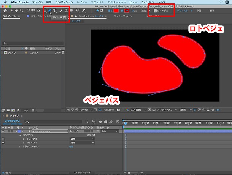
Task: Open the 通常 blend mode dropdown for シェイプ 2
Action: (82, 139)
